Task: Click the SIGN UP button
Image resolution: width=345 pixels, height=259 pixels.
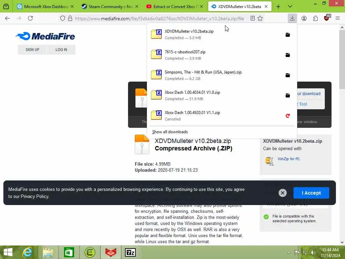Action: 32,50
